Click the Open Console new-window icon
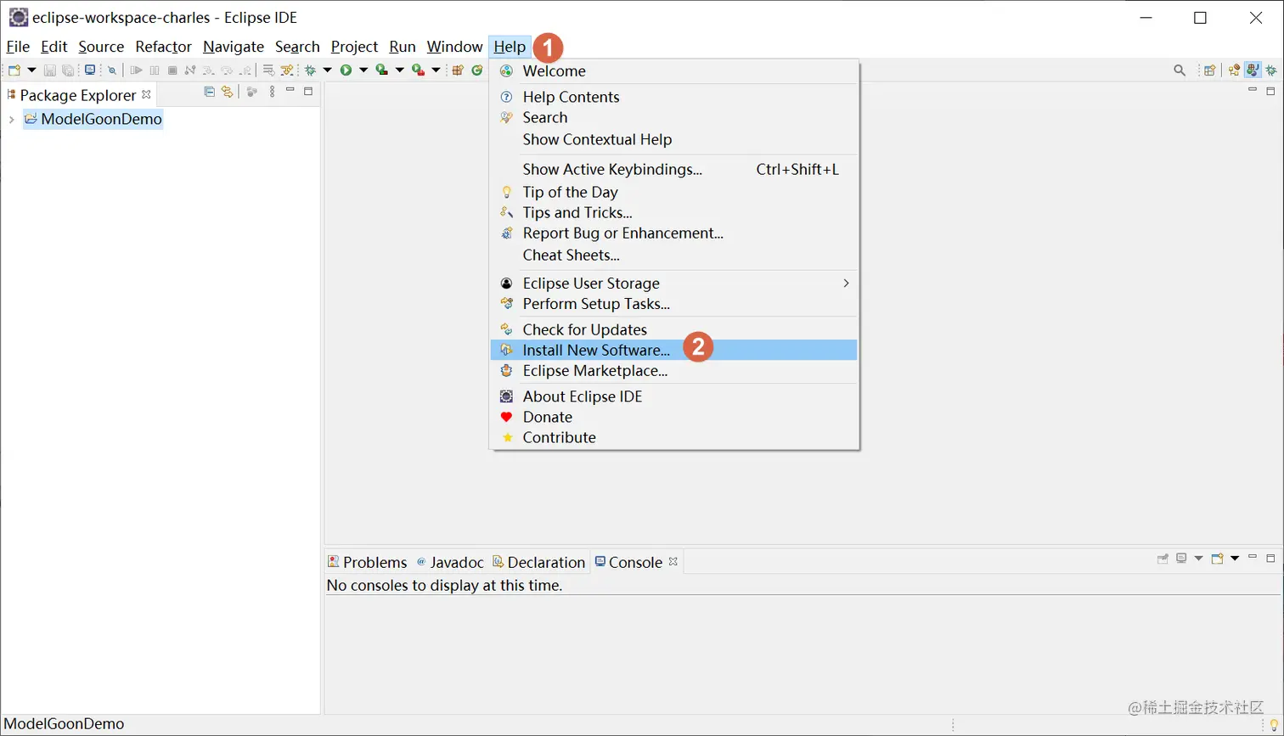This screenshot has height=736, width=1284. tap(1217, 559)
